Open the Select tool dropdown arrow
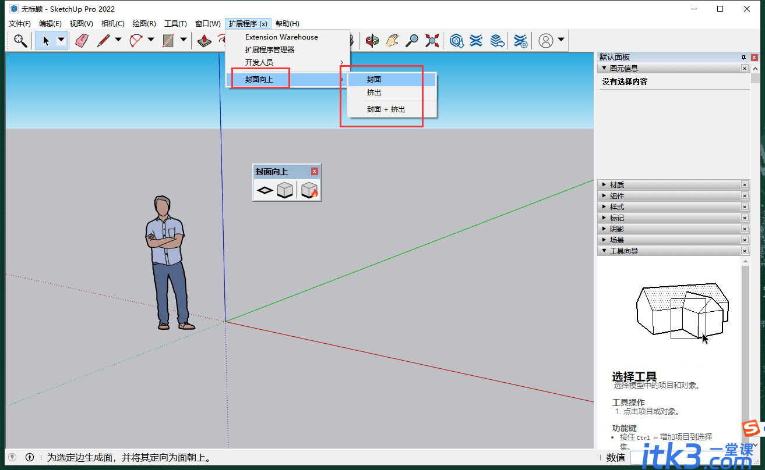Screen dimensions: 765x470 point(61,40)
